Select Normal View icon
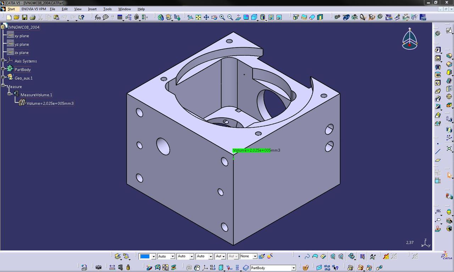 (x=238, y=17)
